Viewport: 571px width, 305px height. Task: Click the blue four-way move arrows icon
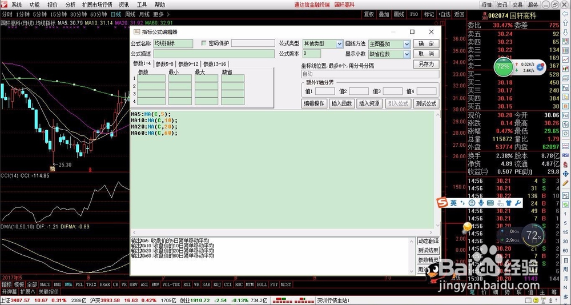pyautogui.click(x=565, y=174)
